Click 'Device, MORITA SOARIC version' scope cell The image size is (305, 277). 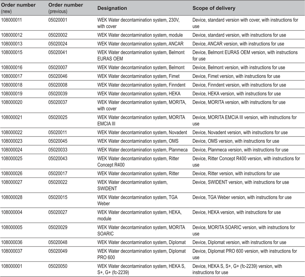click(x=244, y=230)
